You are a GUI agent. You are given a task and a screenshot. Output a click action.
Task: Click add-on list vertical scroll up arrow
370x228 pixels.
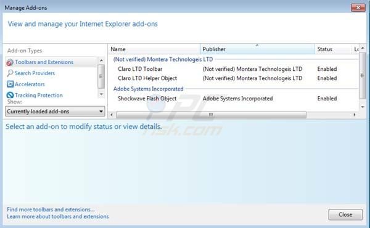click(x=363, y=48)
